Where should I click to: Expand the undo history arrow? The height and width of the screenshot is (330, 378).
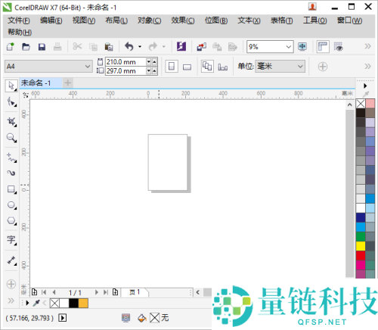(x=140, y=47)
